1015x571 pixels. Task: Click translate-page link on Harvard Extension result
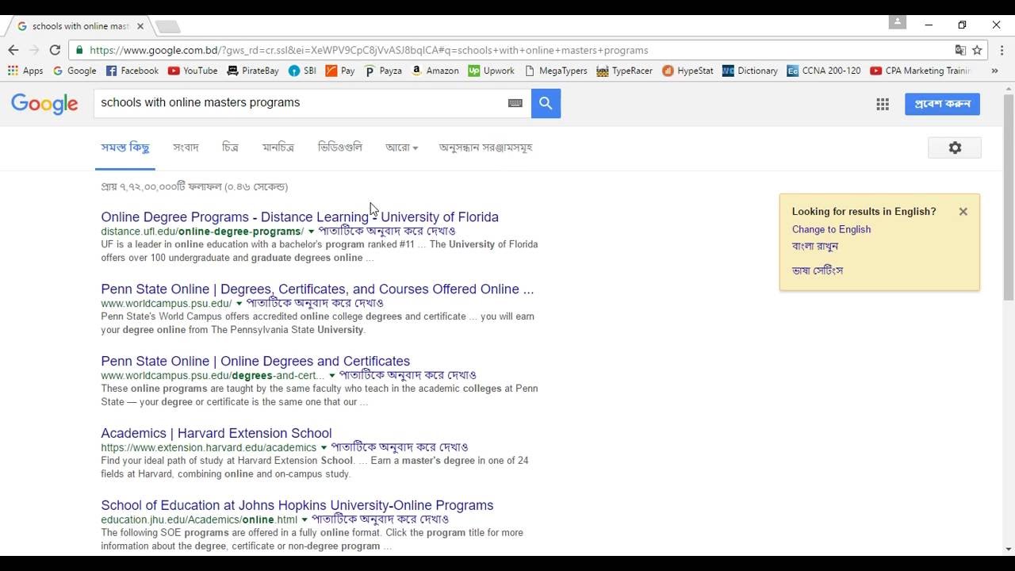point(400,448)
